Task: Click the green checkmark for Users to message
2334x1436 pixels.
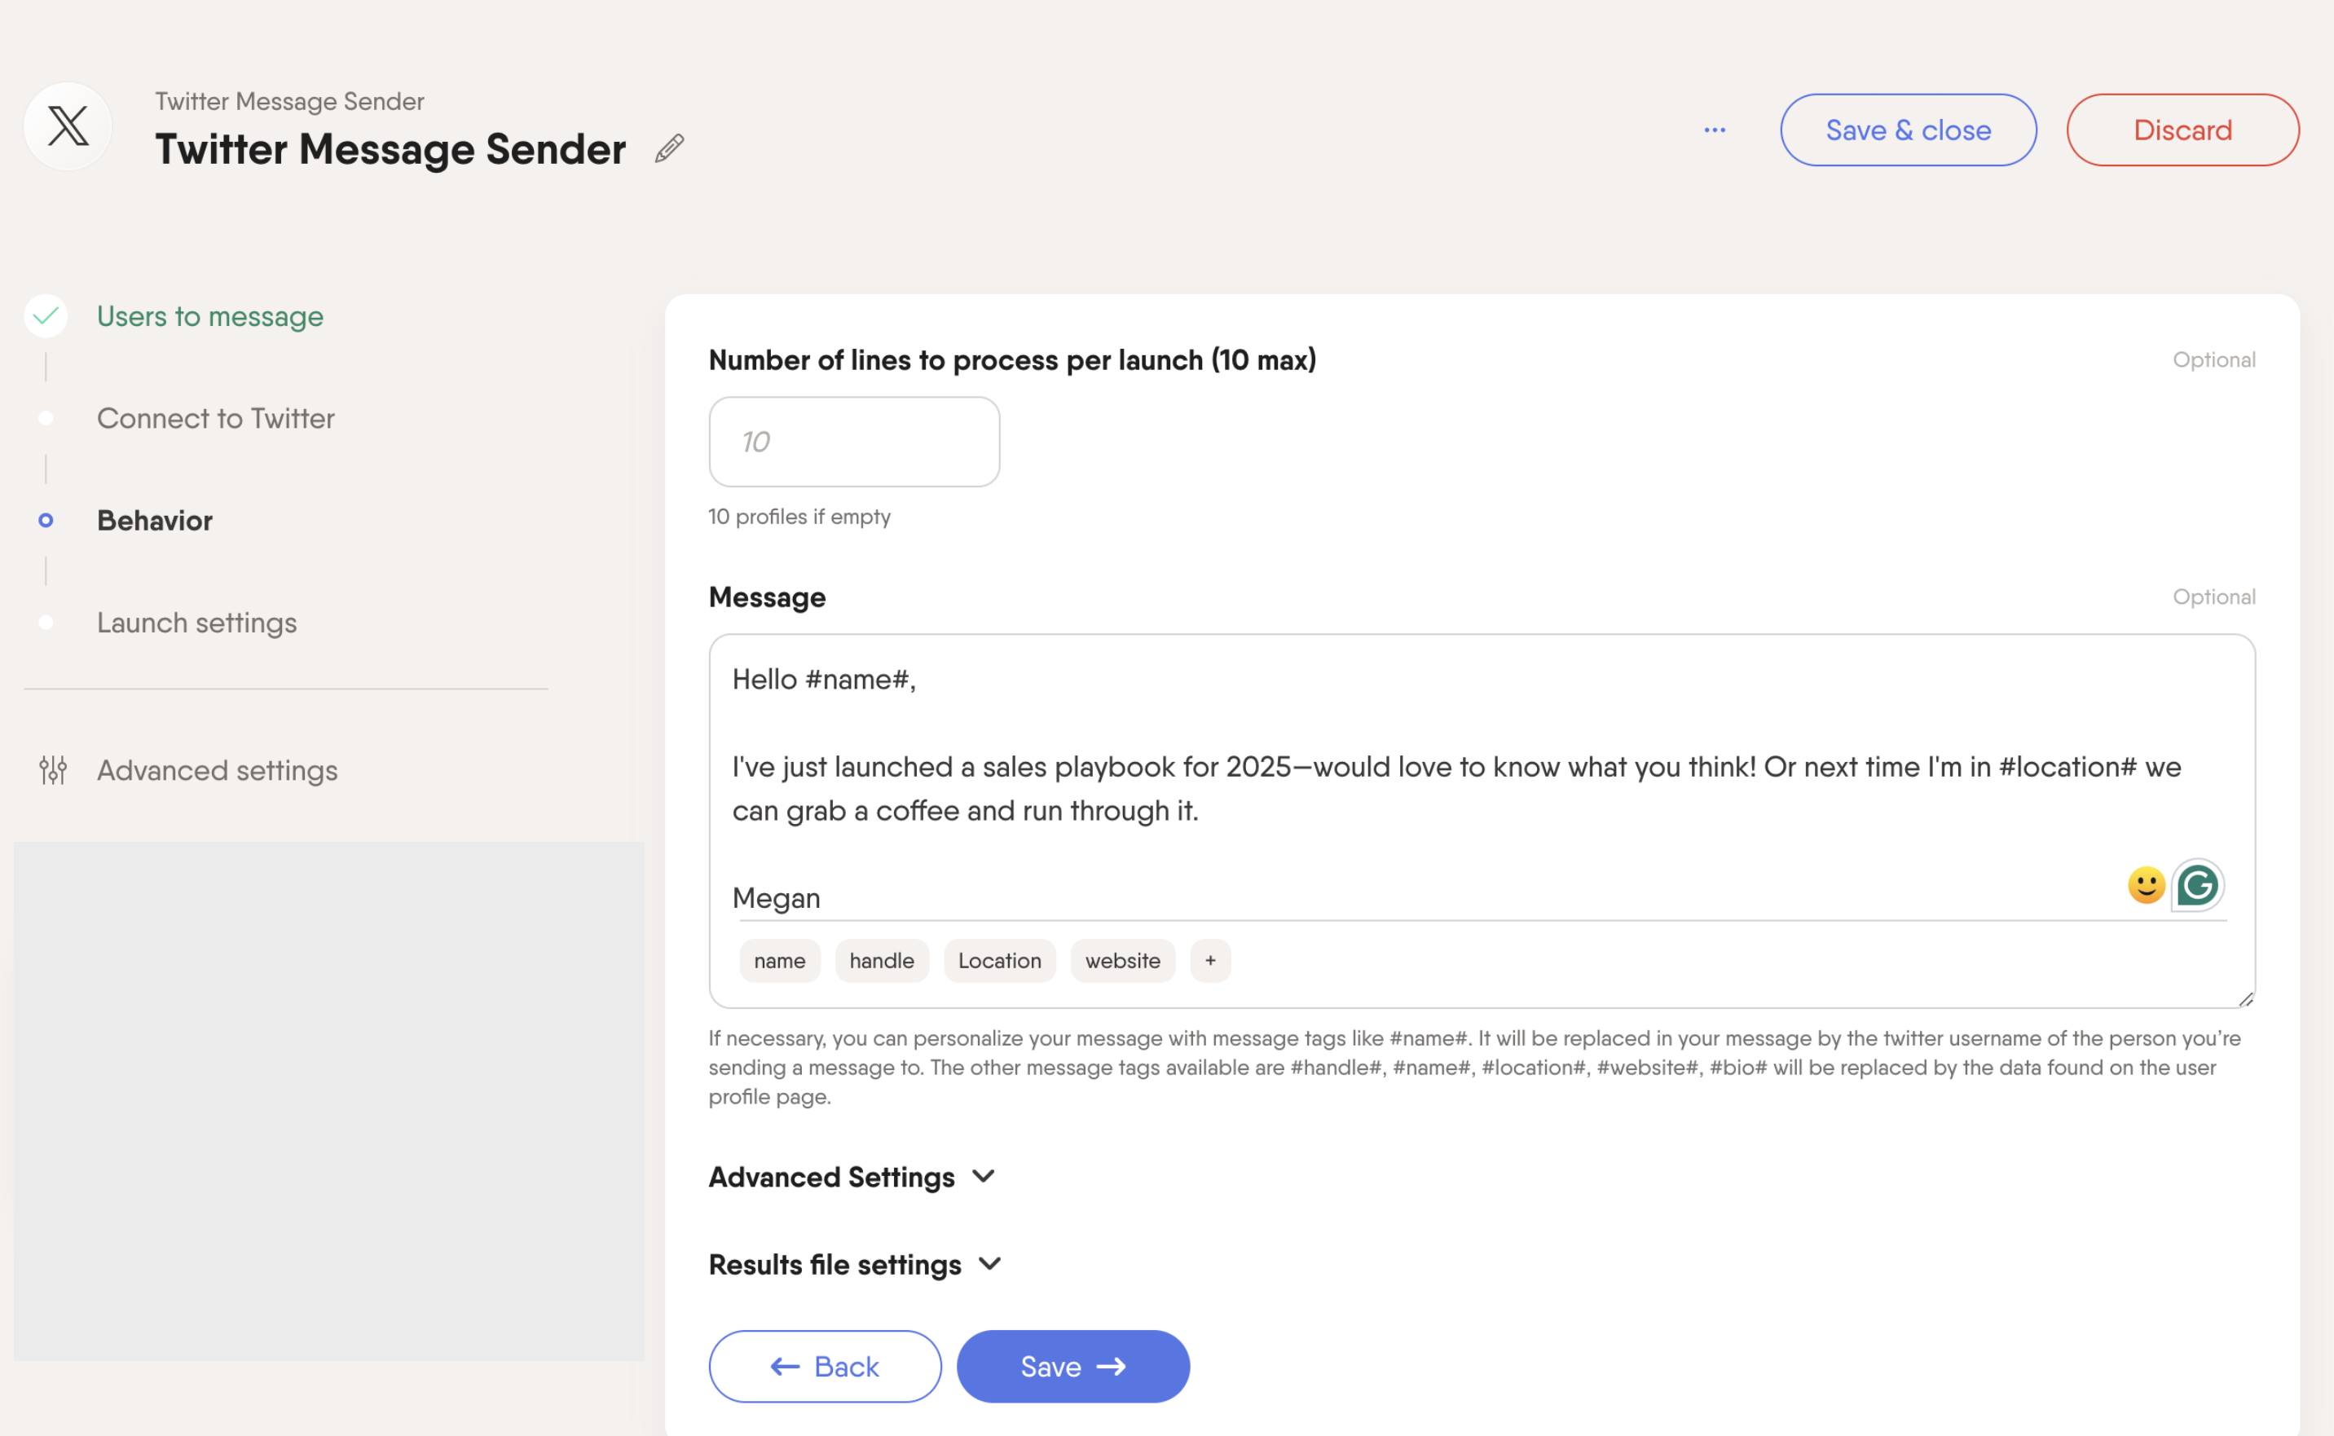Action: (46, 315)
